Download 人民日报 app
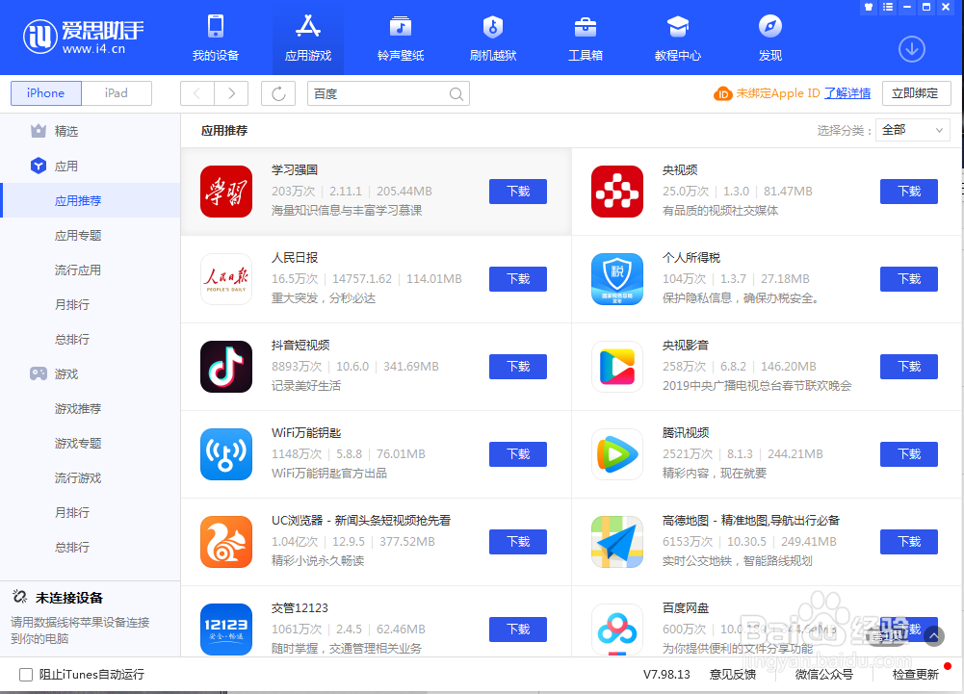Viewport: 964px width, 694px height. pyautogui.click(x=518, y=279)
